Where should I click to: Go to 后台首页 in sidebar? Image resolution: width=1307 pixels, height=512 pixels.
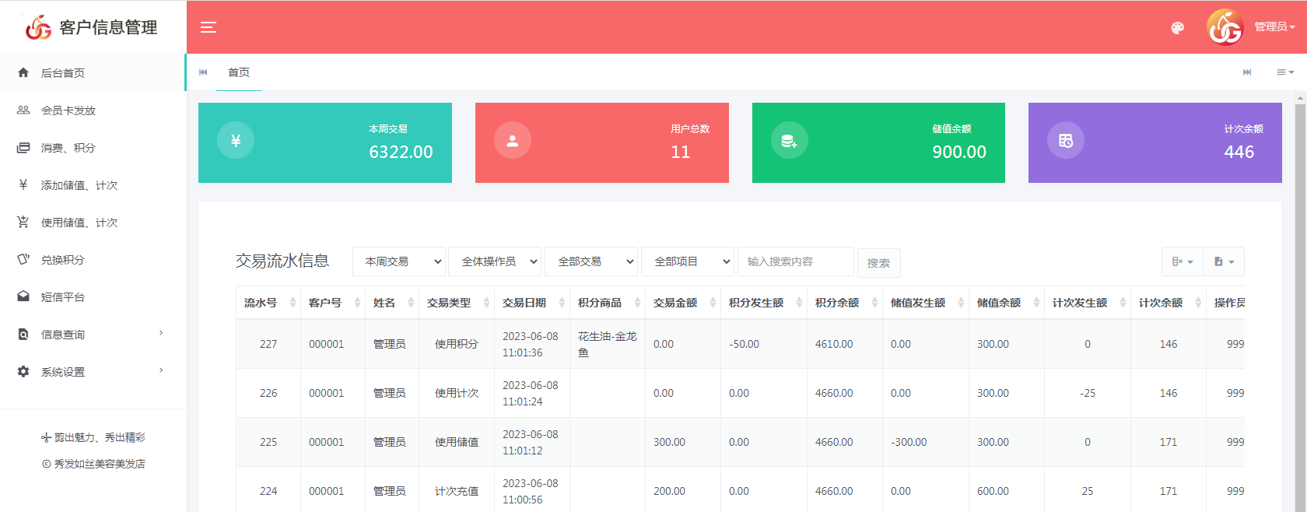click(93, 72)
